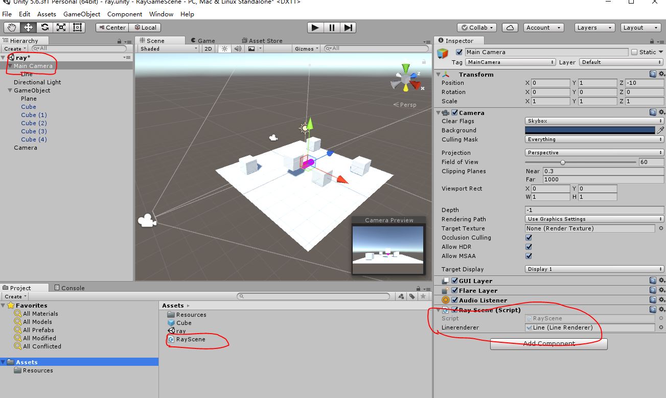Open the GameObject menu
The width and height of the screenshot is (666, 398).
(82, 14)
